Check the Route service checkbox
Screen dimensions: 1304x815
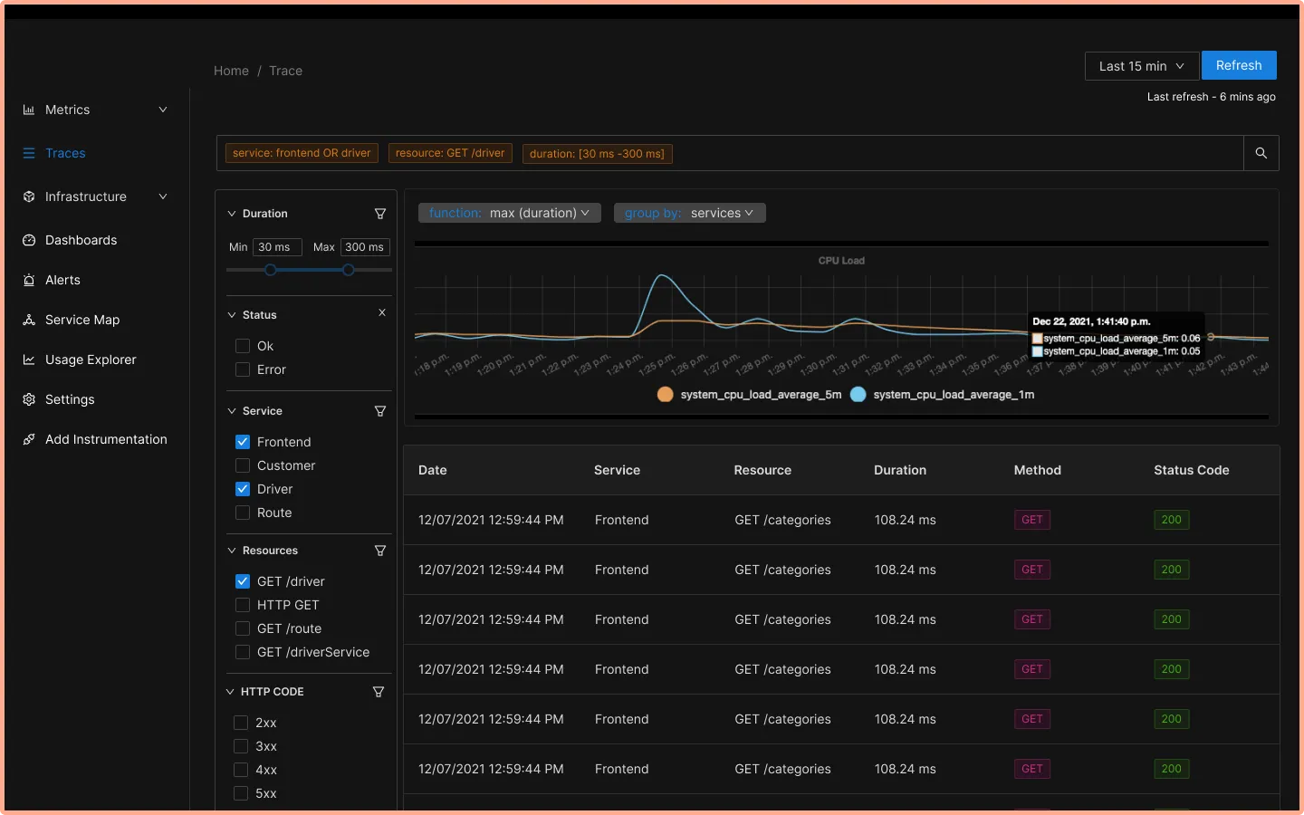(x=243, y=513)
